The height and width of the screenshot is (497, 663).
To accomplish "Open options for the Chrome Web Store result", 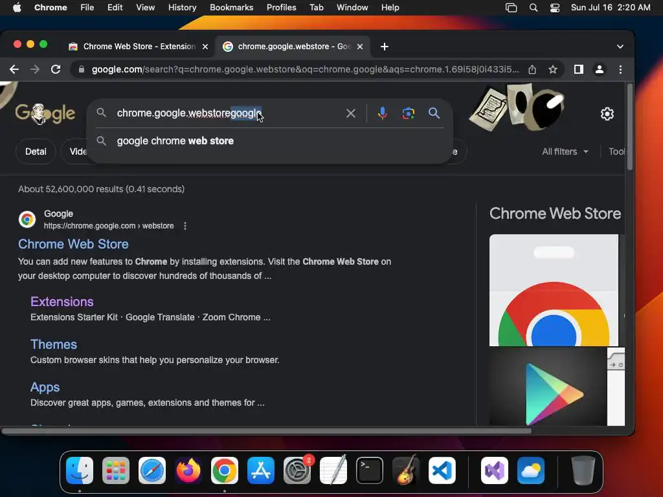I will (185, 226).
